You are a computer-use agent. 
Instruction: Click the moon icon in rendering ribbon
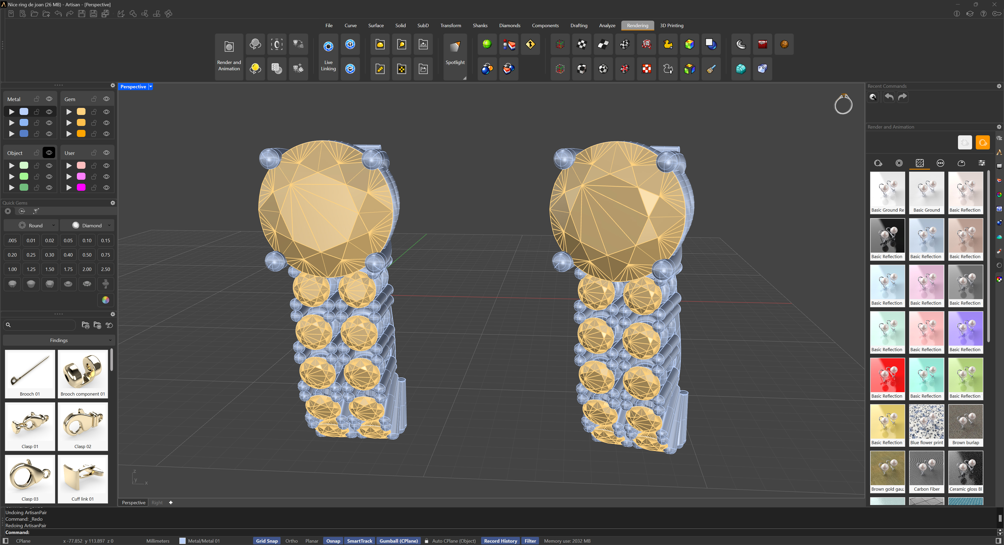pyautogui.click(x=740, y=44)
